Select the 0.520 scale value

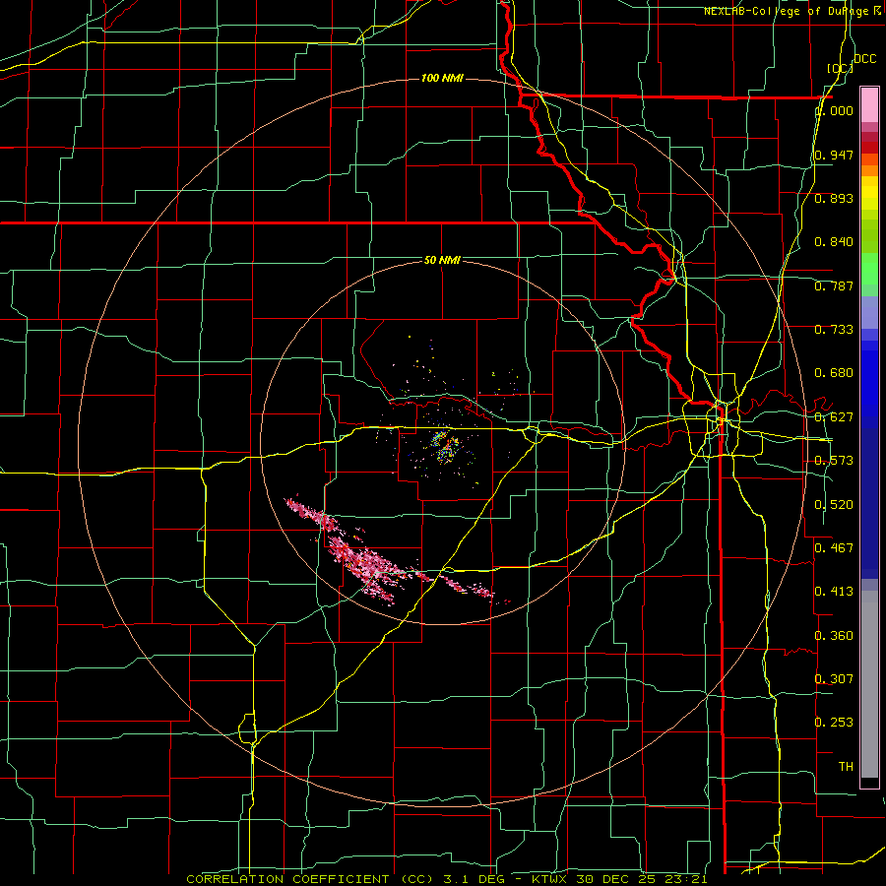click(x=834, y=505)
